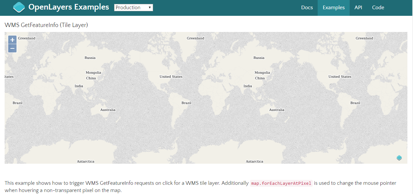Zoom out with the minus button

coord(12,48)
